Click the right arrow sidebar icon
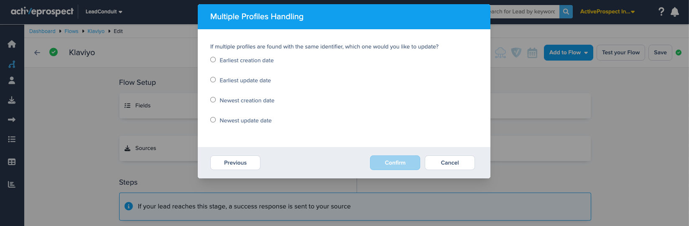 [x=12, y=120]
